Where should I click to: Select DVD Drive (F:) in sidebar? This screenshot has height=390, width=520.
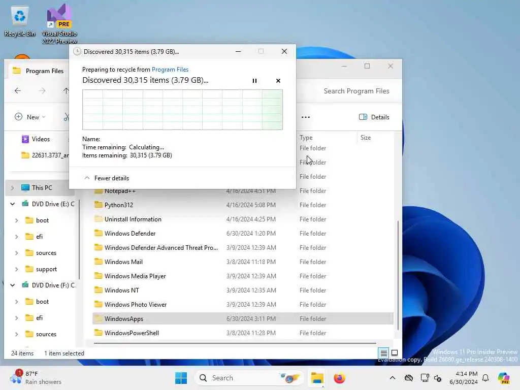click(x=48, y=285)
